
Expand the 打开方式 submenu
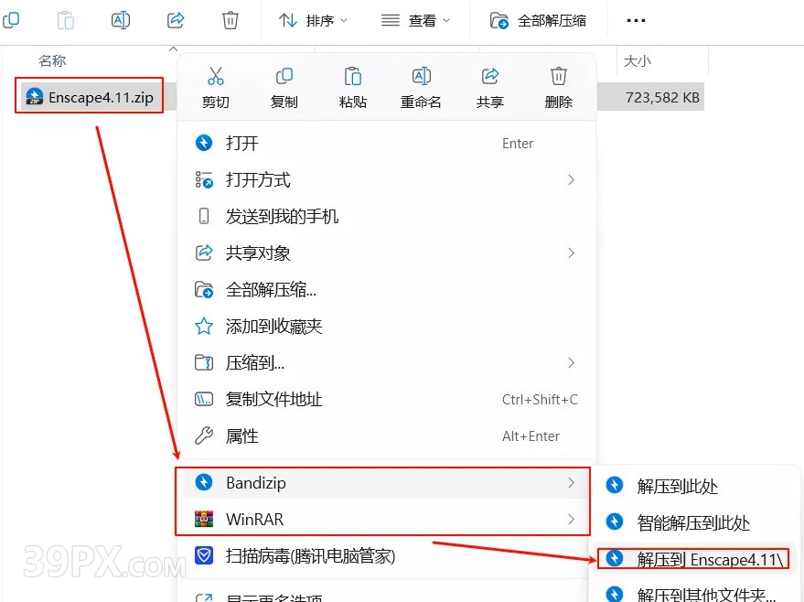386,180
